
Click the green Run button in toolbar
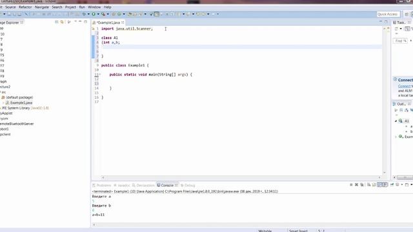(94, 14)
